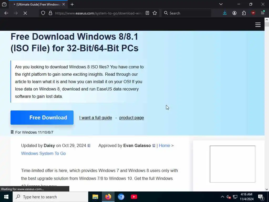
Task: Go back to the previous page
Action: click(6, 13)
